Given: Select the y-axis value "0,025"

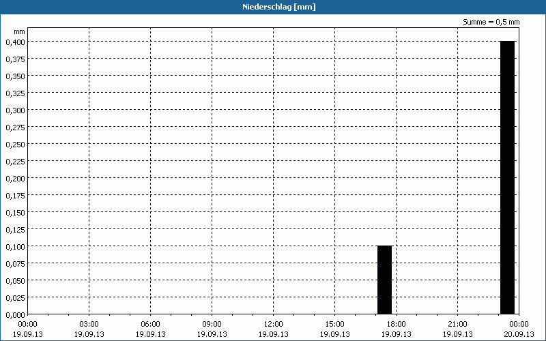Looking at the screenshot, I should (x=15, y=297).
